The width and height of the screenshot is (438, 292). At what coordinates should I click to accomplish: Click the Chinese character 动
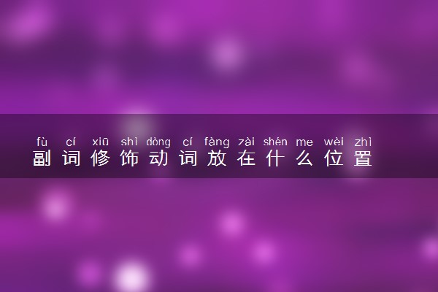click(x=158, y=158)
